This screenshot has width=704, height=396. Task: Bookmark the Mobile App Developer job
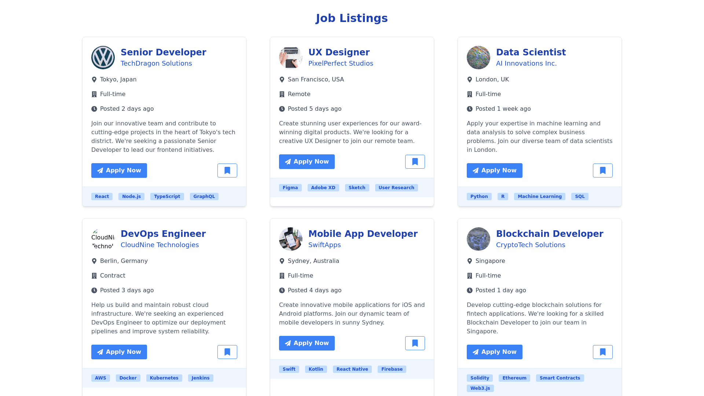point(415,343)
